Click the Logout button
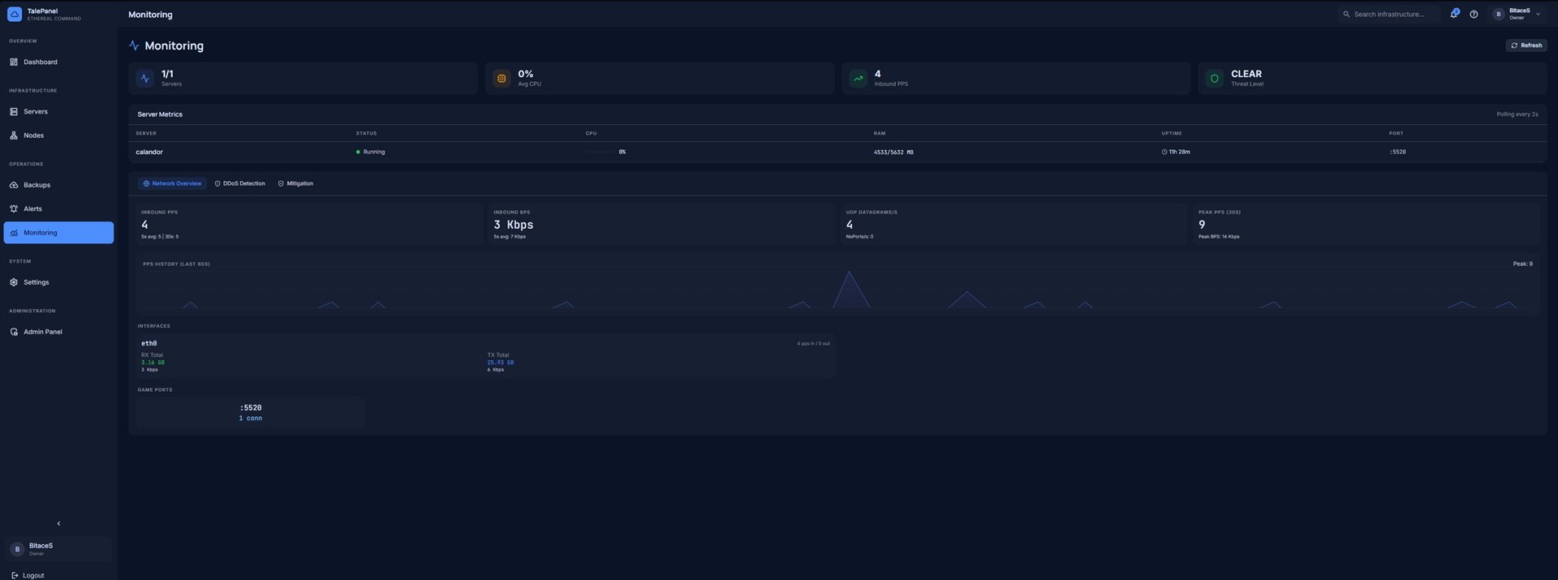 [x=28, y=575]
